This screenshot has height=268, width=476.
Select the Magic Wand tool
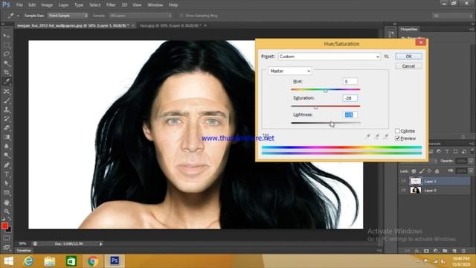pos(7,63)
